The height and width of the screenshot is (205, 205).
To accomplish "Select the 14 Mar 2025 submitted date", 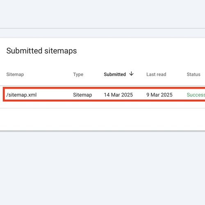I will pos(118,95).
